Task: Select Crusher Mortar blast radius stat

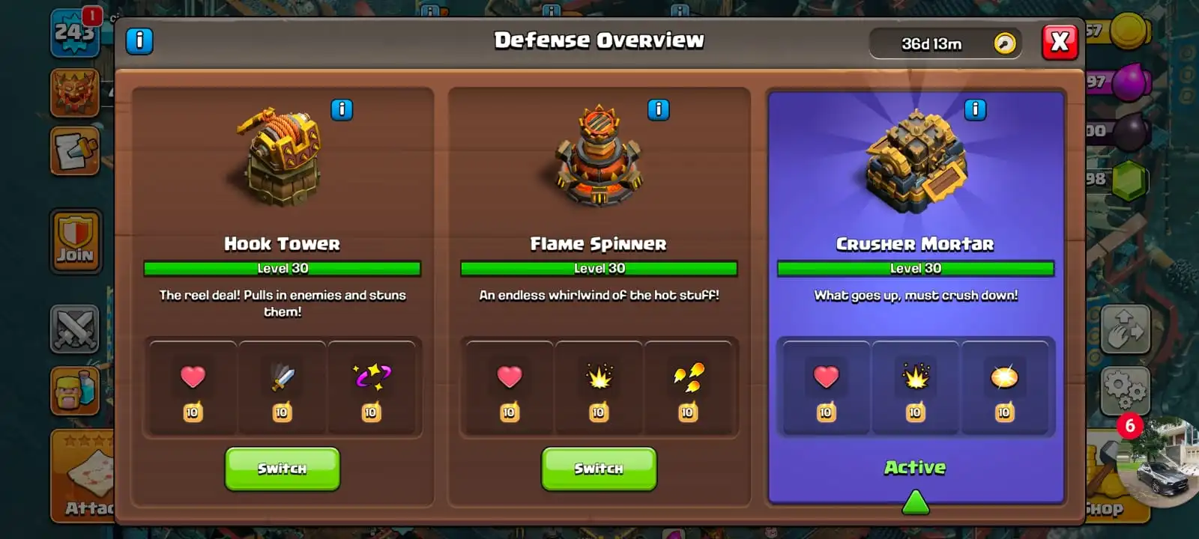Action: [1004, 388]
